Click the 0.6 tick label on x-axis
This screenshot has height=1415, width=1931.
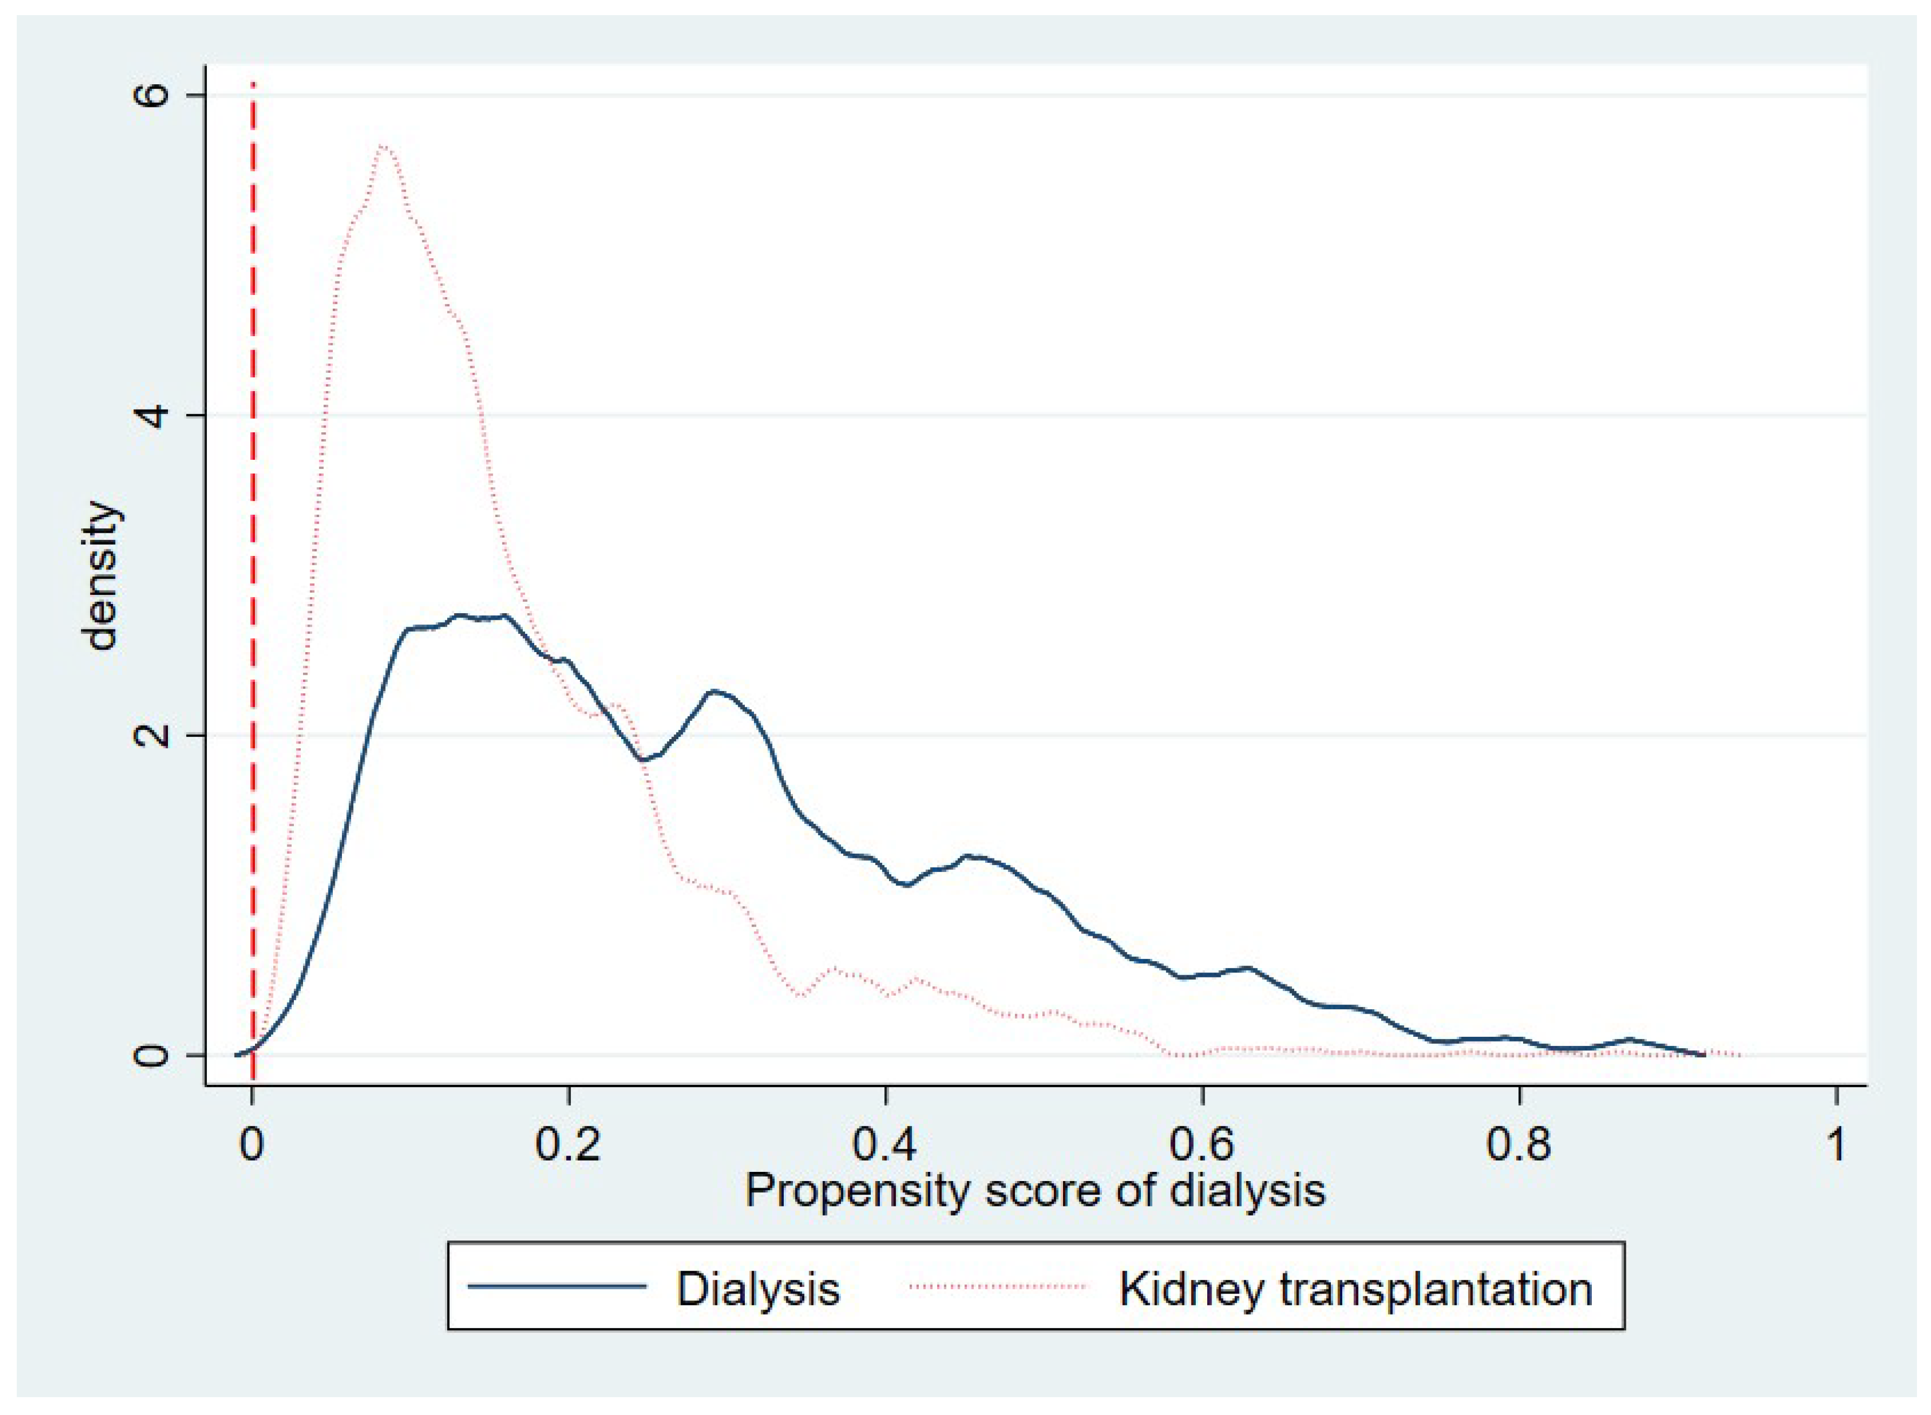point(1202,1145)
